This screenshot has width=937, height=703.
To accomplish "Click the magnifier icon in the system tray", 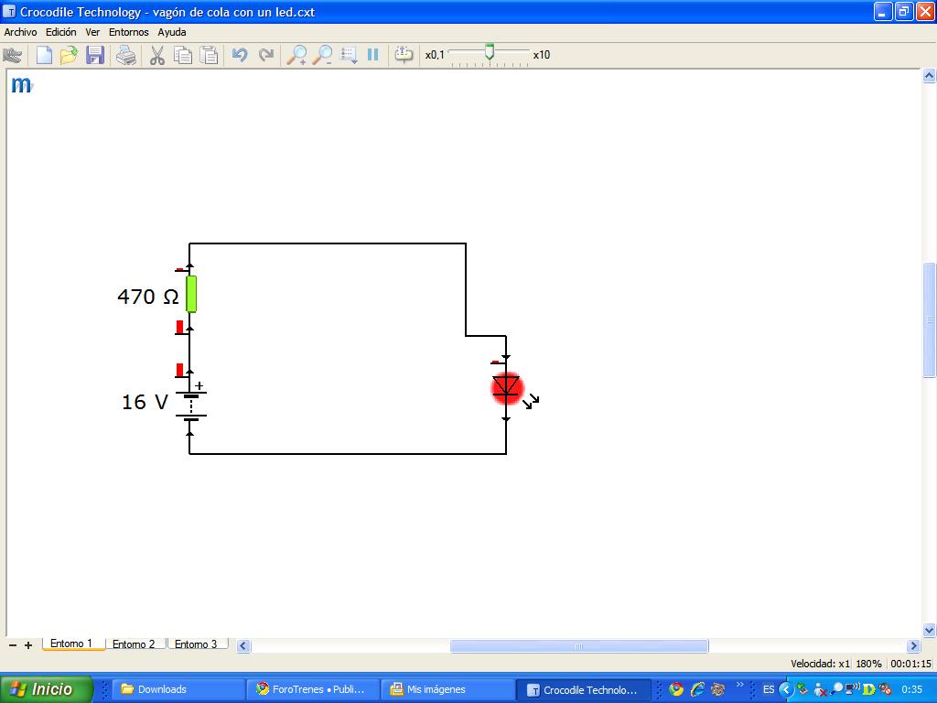I will pyautogui.click(x=837, y=689).
